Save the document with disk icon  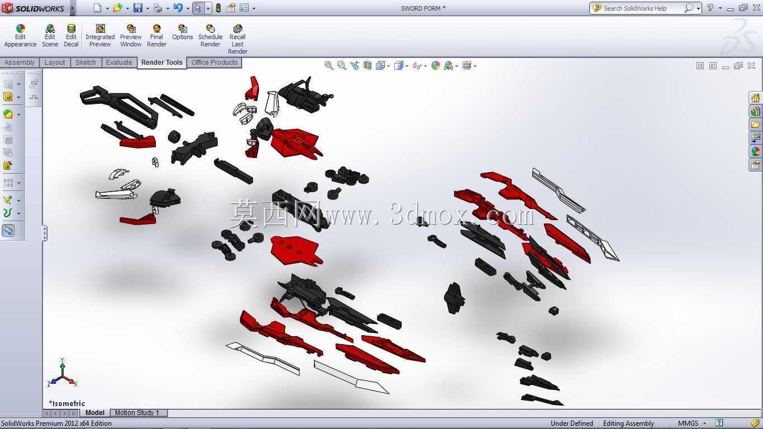point(137,8)
